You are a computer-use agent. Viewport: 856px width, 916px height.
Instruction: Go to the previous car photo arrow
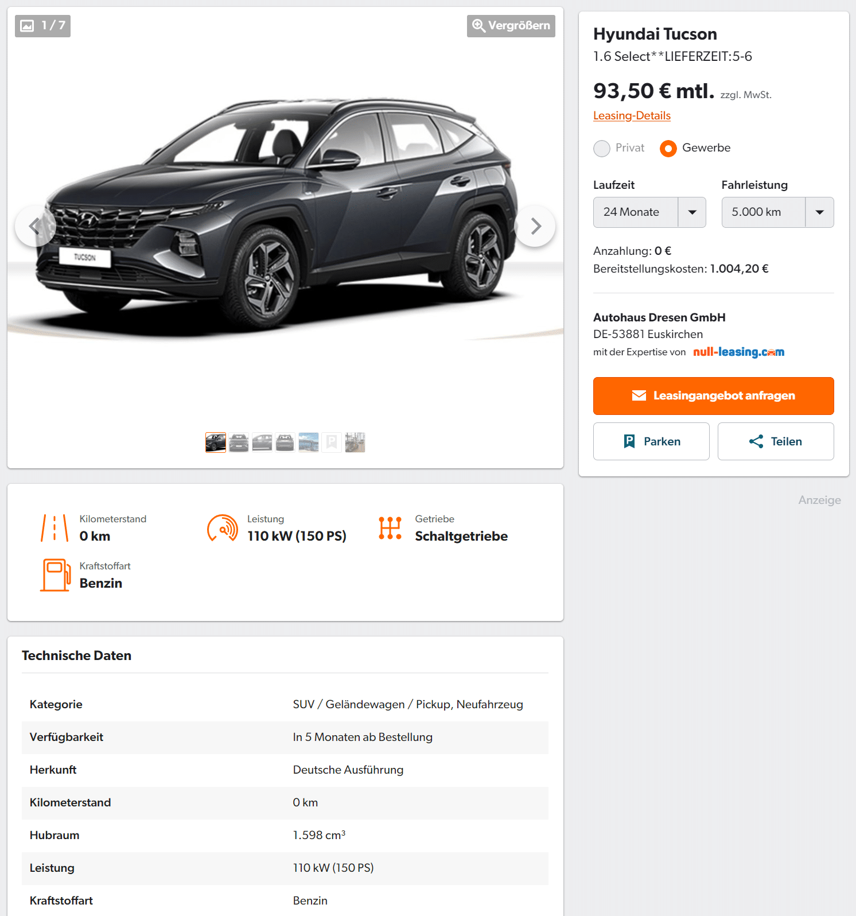click(x=36, y=226)
